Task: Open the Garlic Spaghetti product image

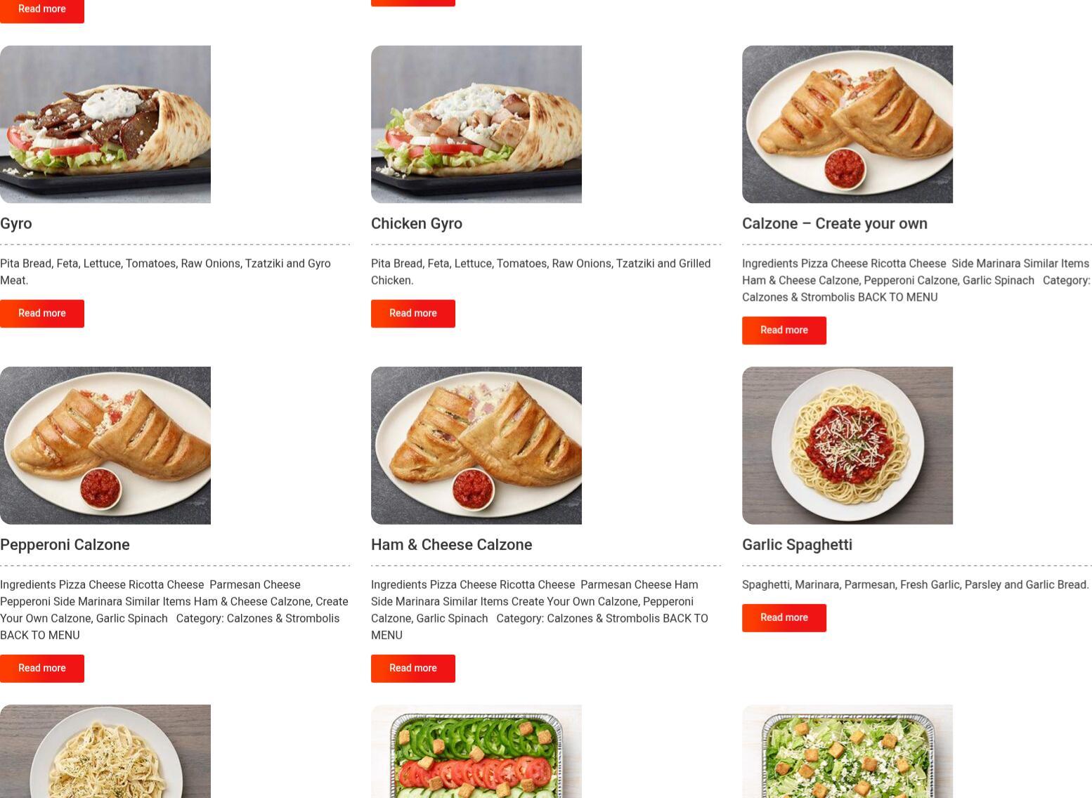Action: point(847,445)
